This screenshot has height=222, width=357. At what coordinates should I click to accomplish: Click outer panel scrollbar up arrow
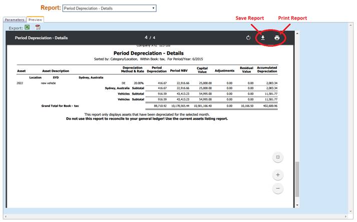point(351,25)
